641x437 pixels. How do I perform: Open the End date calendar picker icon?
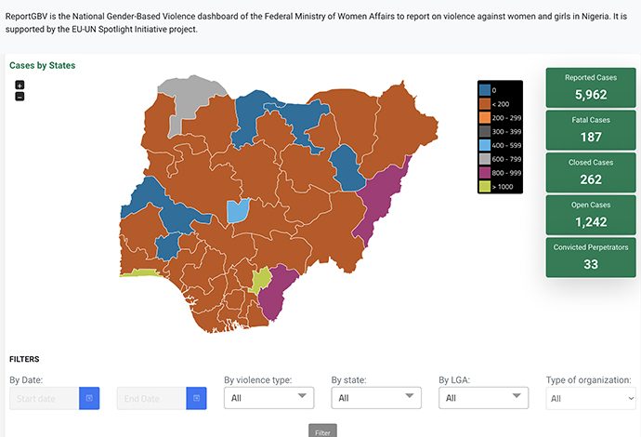coord(196,398)
